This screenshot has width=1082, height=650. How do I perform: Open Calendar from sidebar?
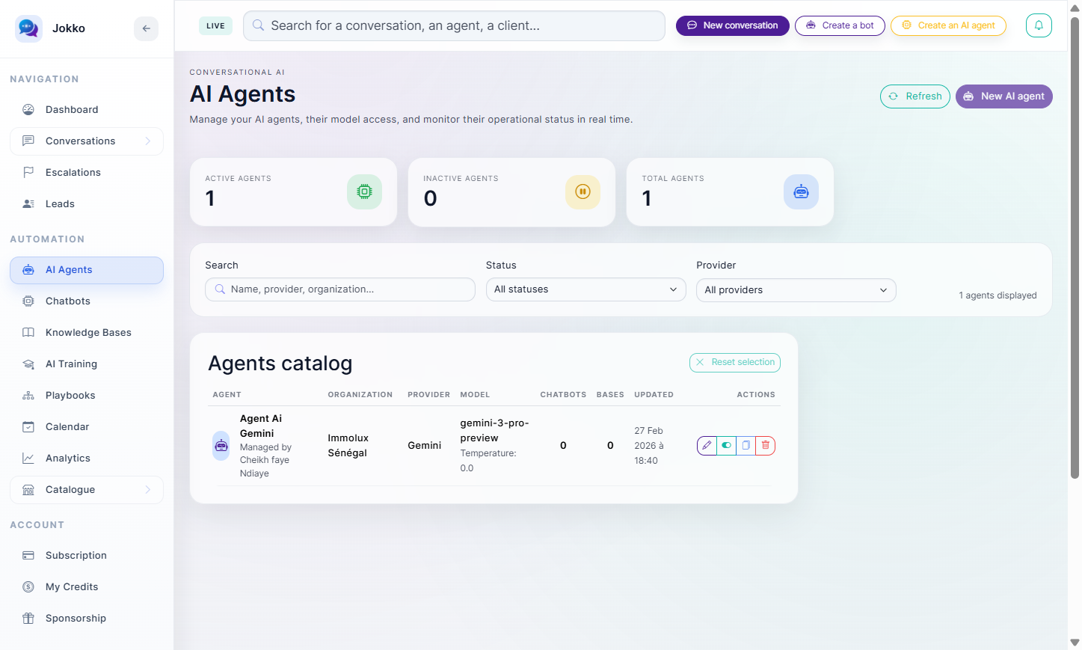coord(87,427)
